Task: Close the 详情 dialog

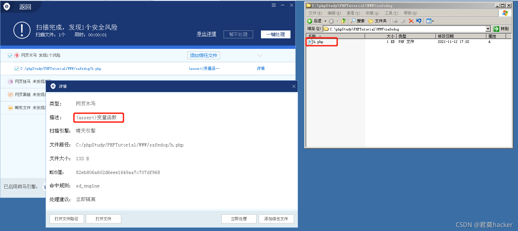Action: pos(294,86)
